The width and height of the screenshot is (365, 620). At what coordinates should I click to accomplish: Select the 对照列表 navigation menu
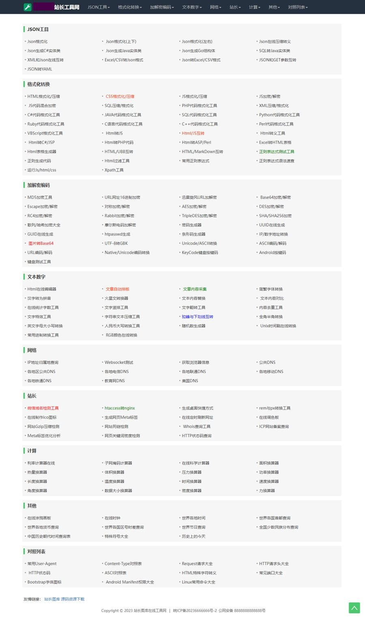298,7
